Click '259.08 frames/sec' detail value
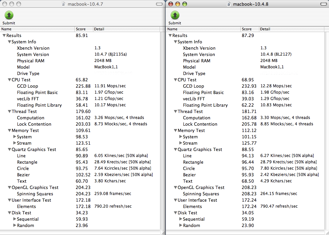The height and width of the screenshot is (235, 329). coord(113,193)
